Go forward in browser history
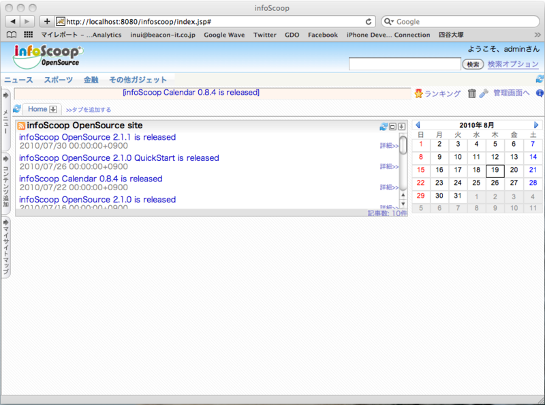Image resolution: width=545 pixels, height=405 pixels. click(27, 22)
